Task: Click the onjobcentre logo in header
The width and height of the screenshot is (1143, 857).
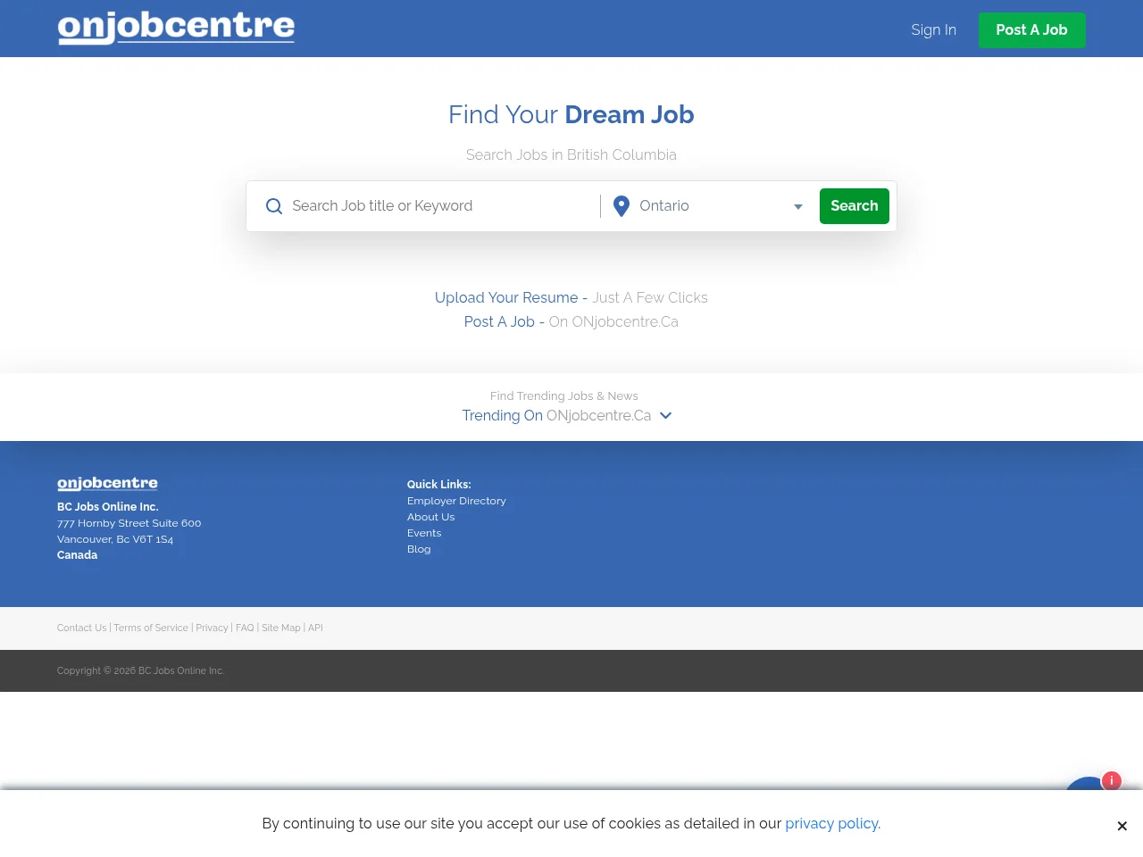Action: 176,28
